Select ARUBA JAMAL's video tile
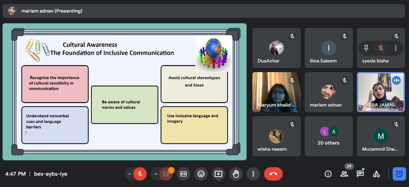The width and height of the screenshot is (409, 187). [381, 92]
